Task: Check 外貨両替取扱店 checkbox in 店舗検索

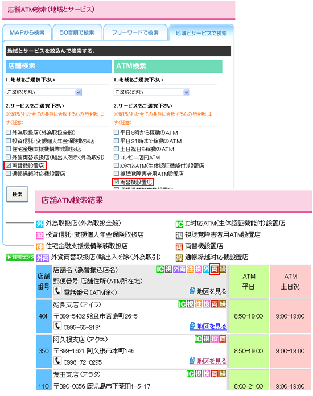Action: (x=9, y=157)
